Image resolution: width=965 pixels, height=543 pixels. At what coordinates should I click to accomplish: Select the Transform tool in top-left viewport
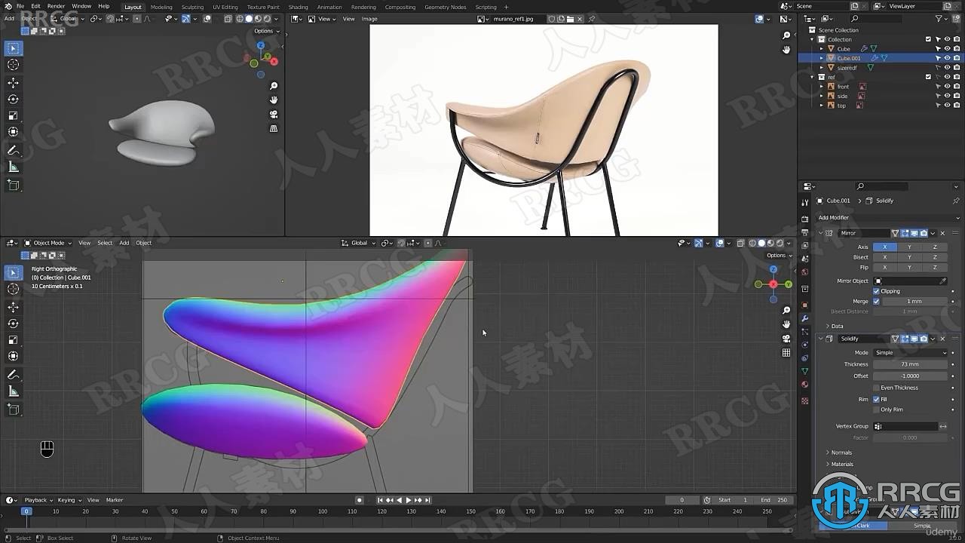coord(14,132)
